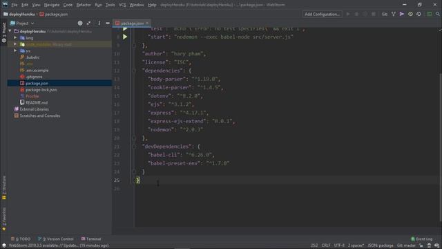
Task: Click the locate target icon in Project panel
Action: [80, 23]
